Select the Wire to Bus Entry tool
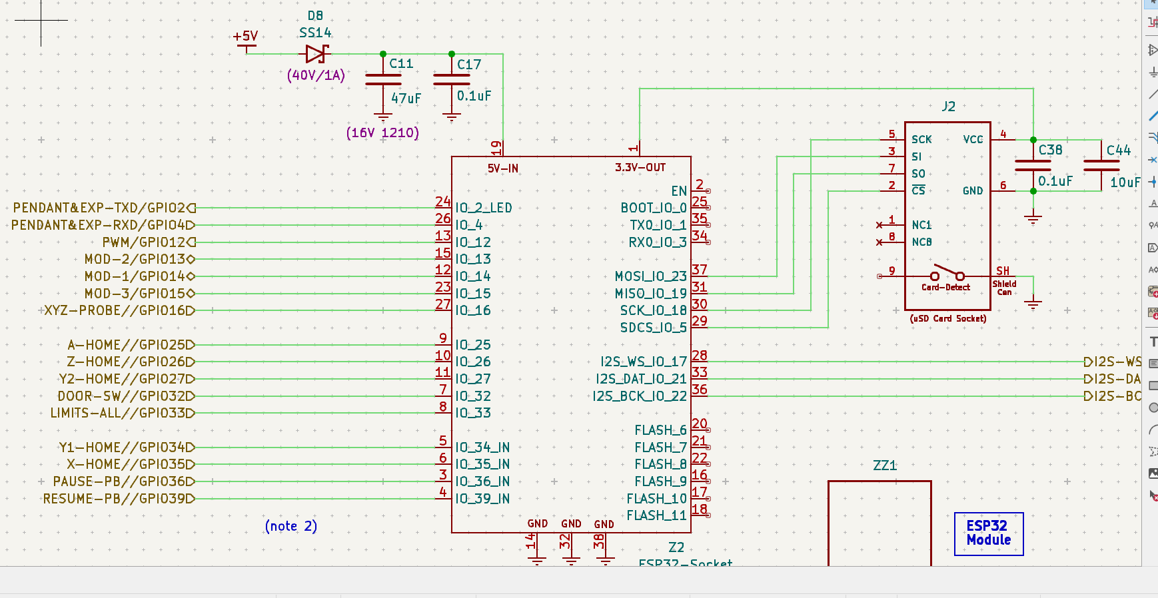 tap(1153, 138)
